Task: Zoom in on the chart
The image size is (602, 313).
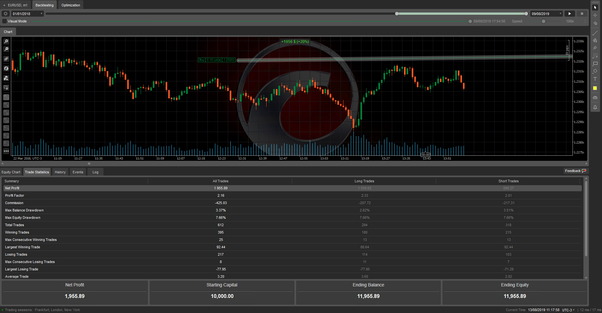Action: pos(6,41)
